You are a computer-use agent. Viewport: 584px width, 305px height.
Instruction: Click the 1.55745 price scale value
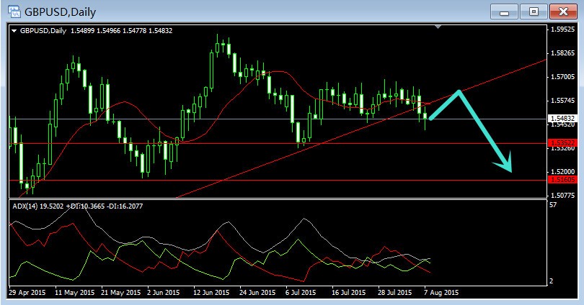coord(563,101)
